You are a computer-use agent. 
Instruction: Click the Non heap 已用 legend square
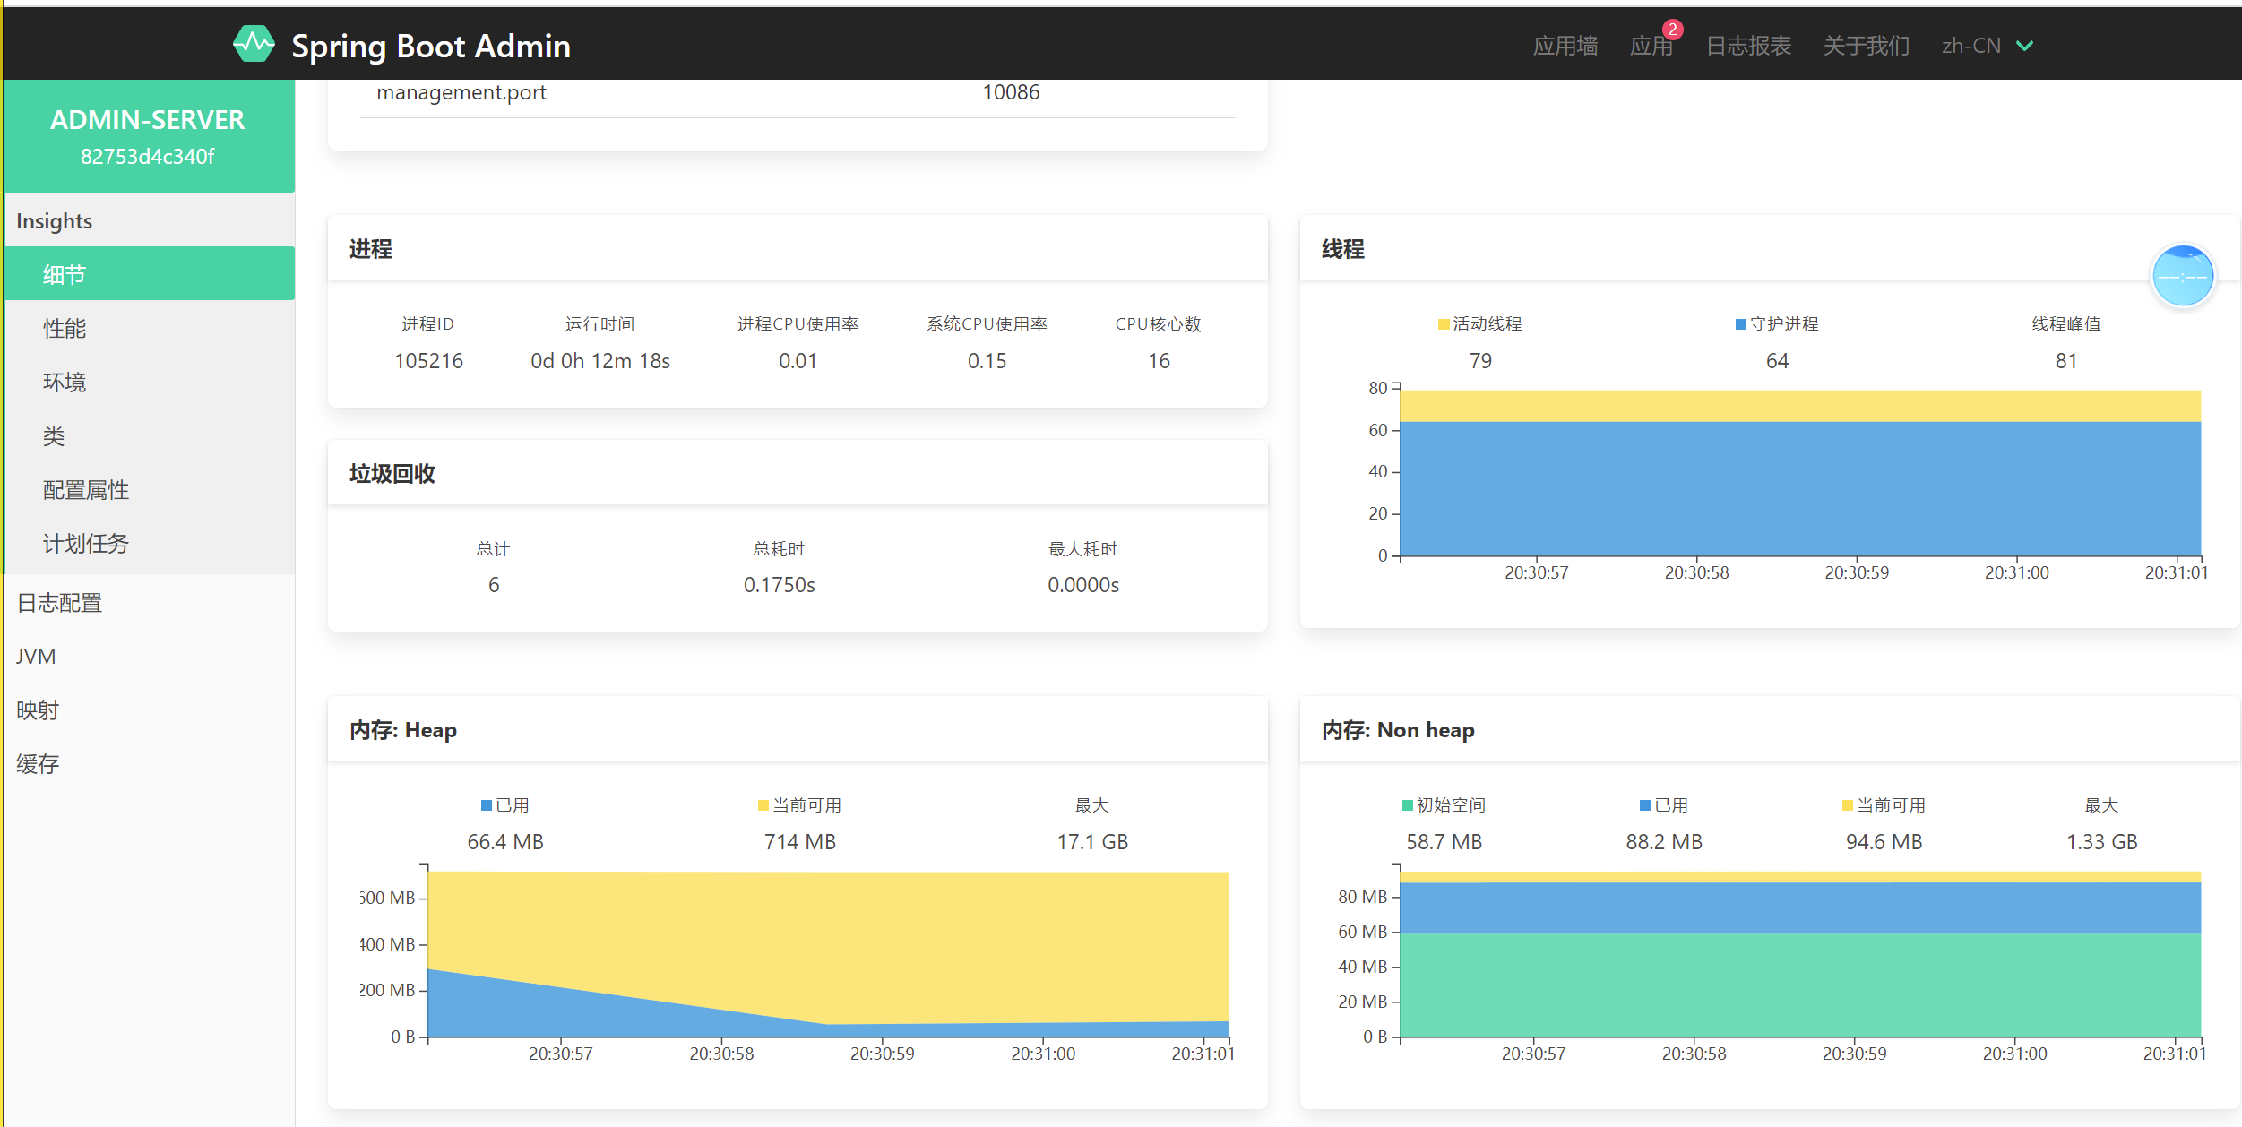(1644, 805)
